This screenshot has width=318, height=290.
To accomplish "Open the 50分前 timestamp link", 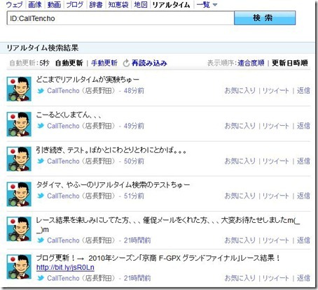I will (134, 161).
